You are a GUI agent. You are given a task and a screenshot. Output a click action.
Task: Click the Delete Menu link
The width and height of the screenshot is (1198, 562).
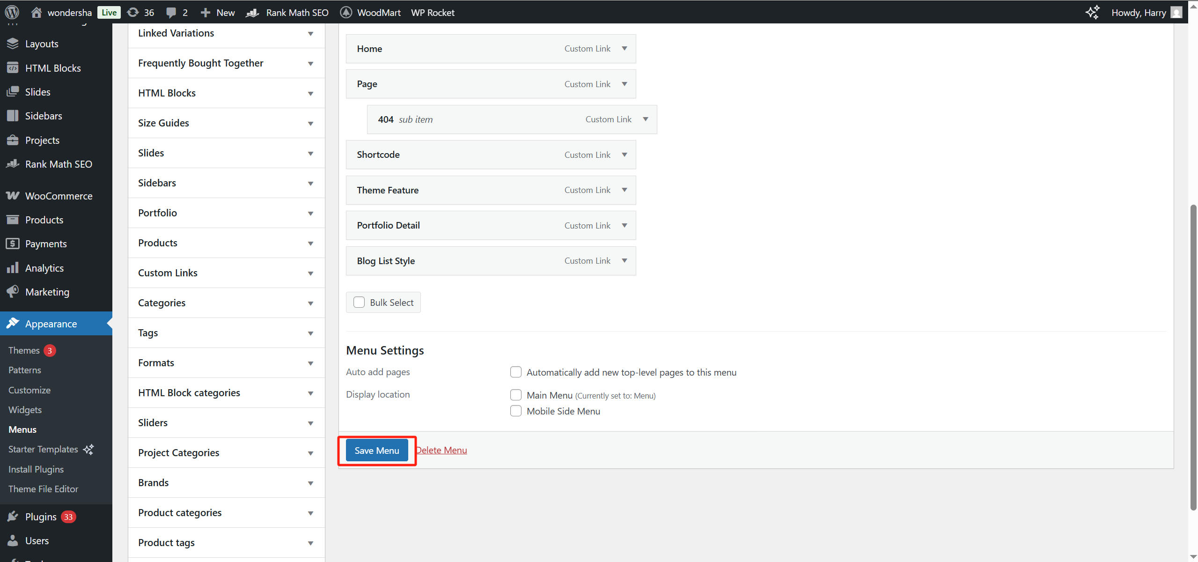(441, 450)
